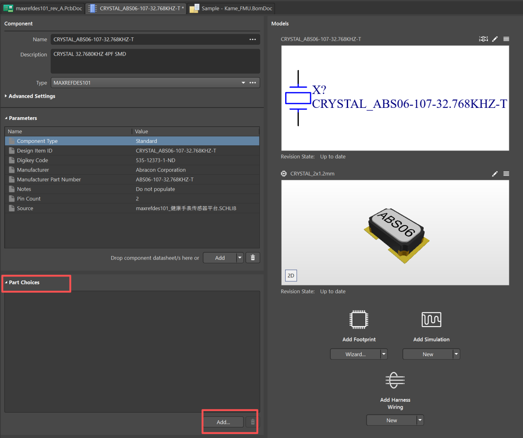Image resolution: width=523 pixels, height=438 pixels.
Task: Select the Digikey Code parameter row
Action: coord(132,161)
